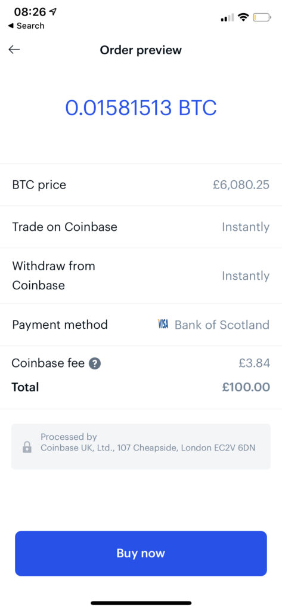Tap the Order preview title
Viewport: 282px width, 611px height.
pyautogui.click(x=141, y=50)
